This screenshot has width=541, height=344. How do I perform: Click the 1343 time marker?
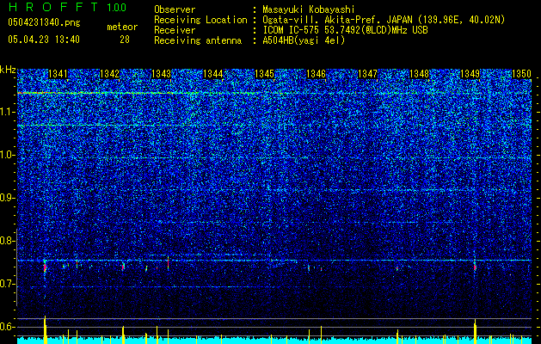[161, 74]
